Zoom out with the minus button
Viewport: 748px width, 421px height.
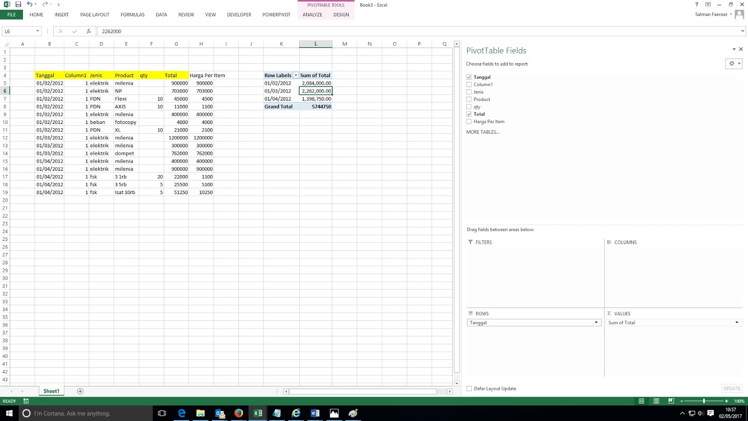point(682,401)
